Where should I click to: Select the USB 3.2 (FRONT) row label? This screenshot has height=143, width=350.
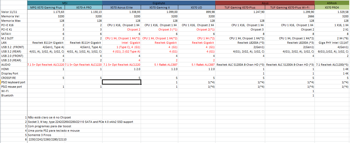click(14, 47)
